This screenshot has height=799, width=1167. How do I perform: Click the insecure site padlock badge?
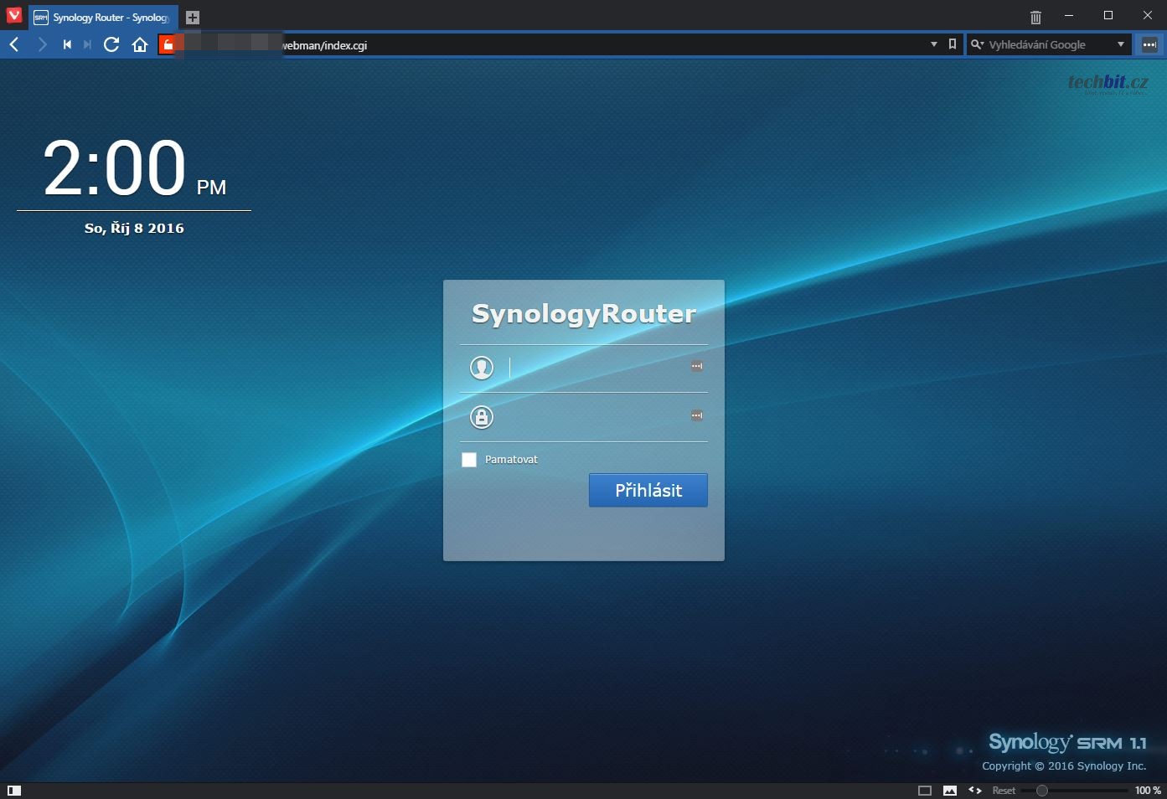coord(168,44)
